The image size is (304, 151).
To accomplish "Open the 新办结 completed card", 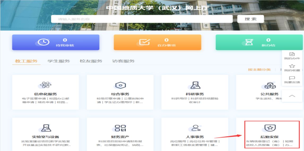I will coord(259,42).
